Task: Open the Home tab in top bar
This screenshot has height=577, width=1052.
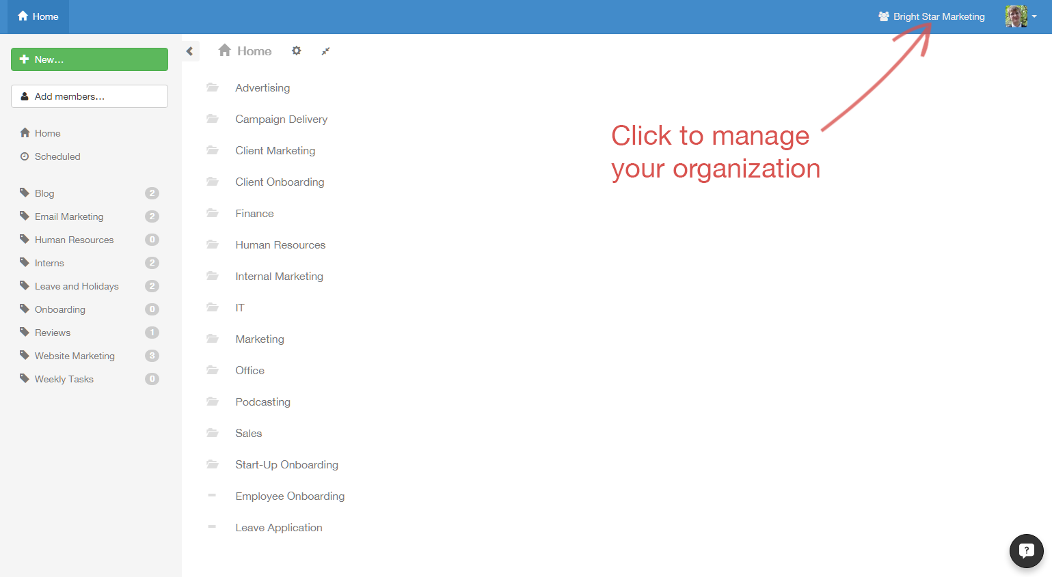Action: coord(38,16)
